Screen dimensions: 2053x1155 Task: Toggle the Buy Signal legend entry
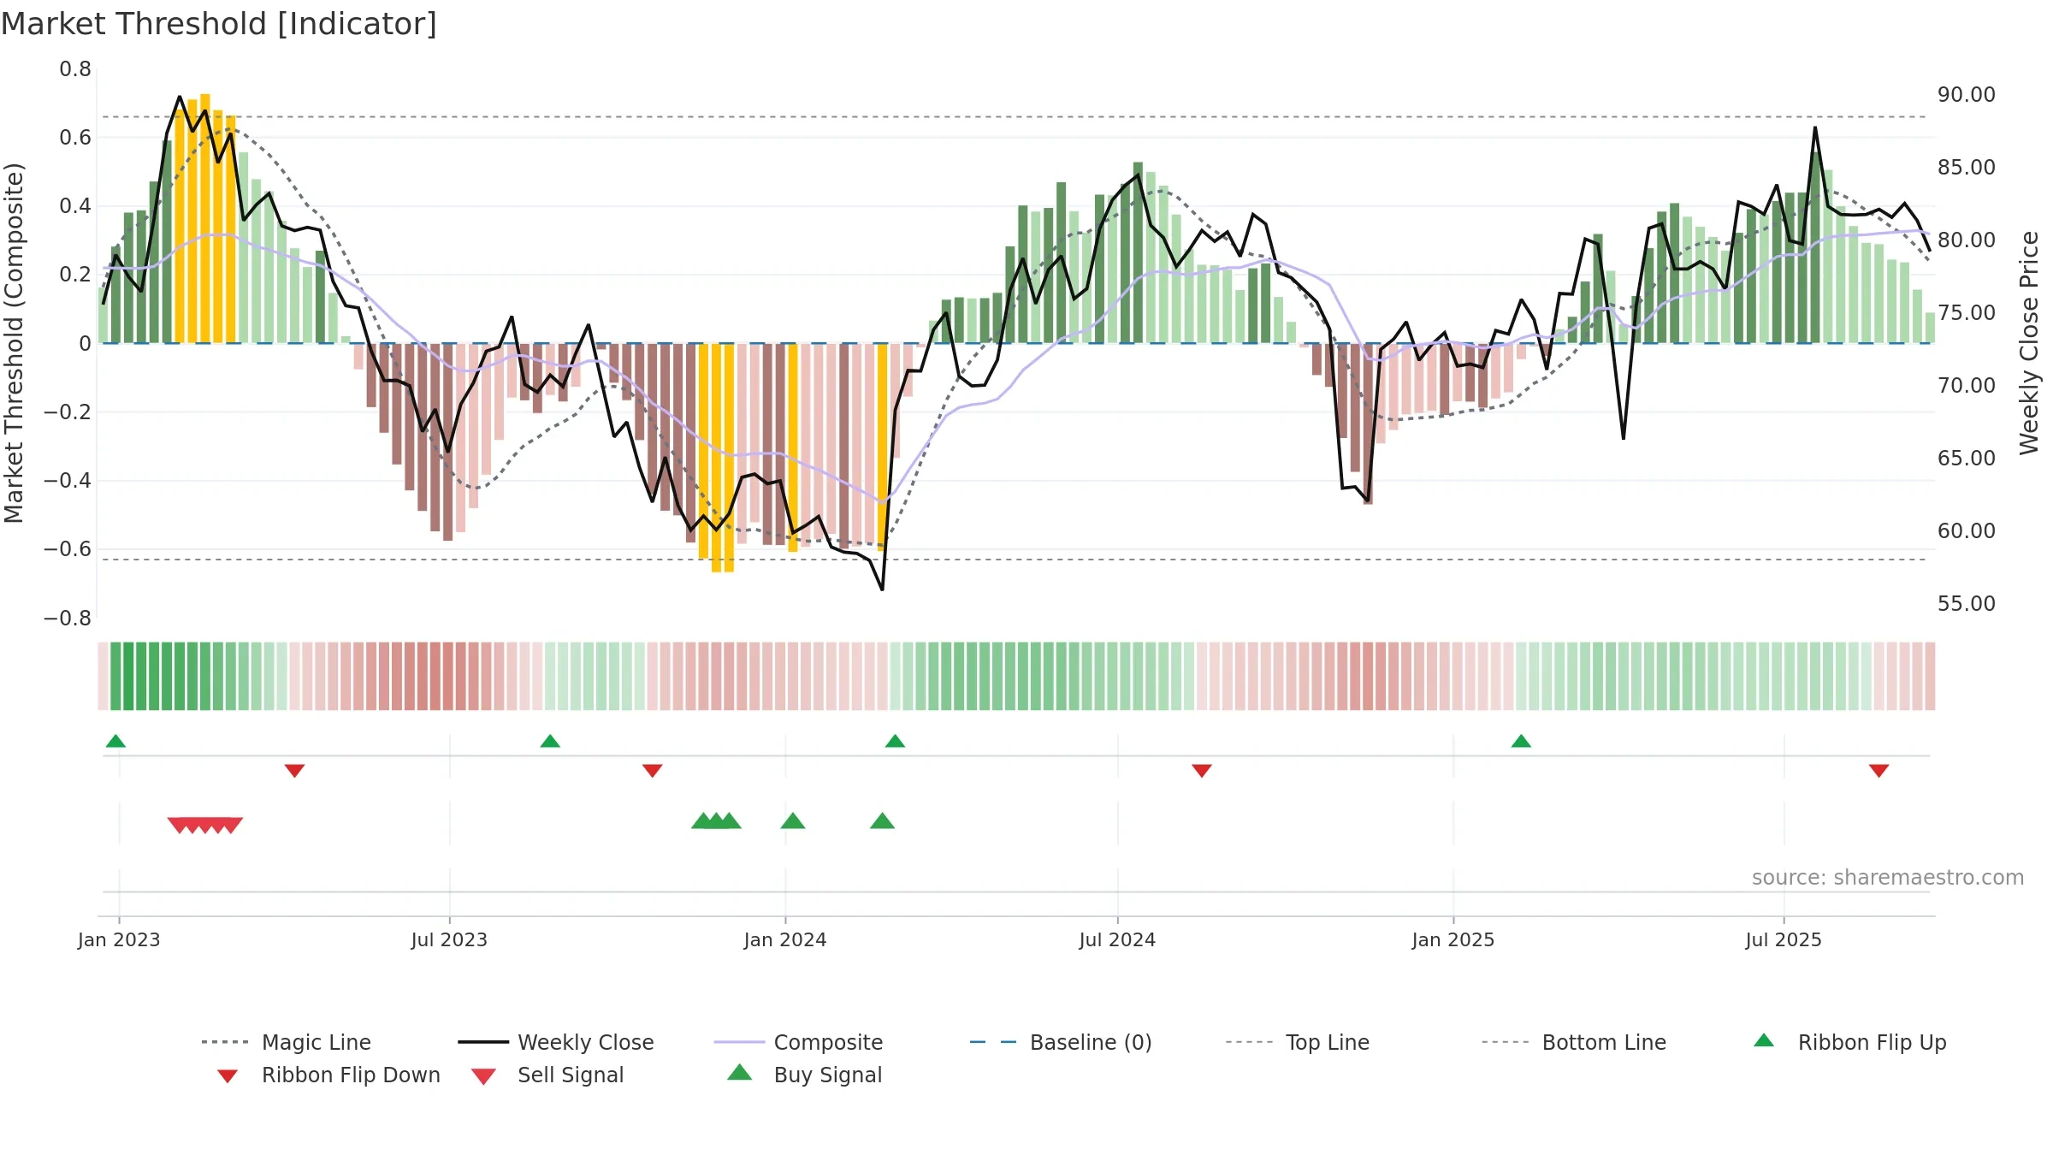(804, 1075)
